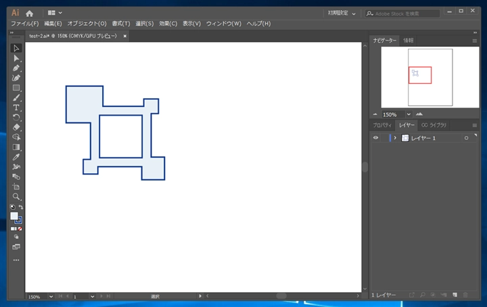
Task: Open the Layers panel menu
Action: point(475,125)
